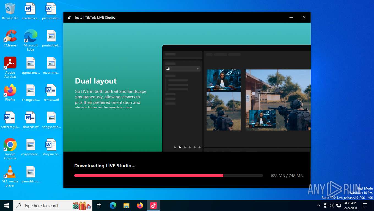This screenshot has height=211, width=374.
Task: Select the drneeds.rtf document icon
Action: (31, 120)
